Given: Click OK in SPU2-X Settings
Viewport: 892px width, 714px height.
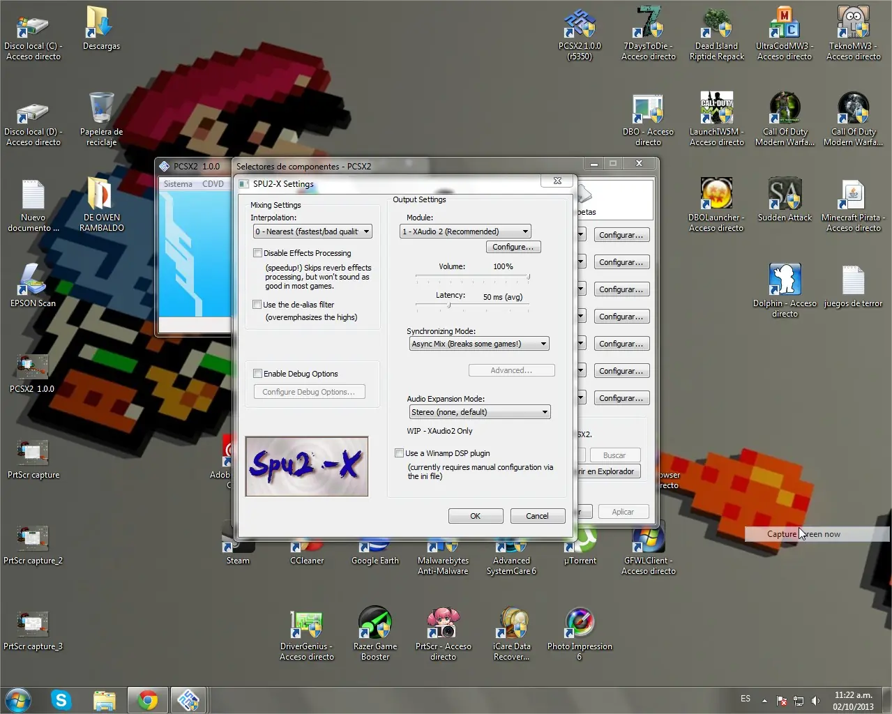Looking at the screenshot, I should click(x=476, y=516).
